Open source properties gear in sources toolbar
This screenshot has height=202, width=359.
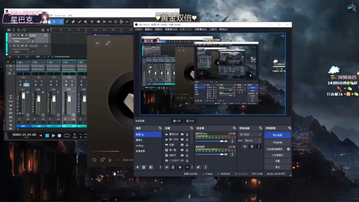[x=180, y=167]
